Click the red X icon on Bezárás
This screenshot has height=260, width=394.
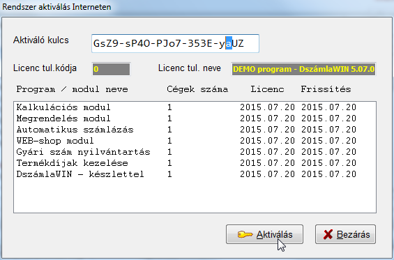coord(328,234)
